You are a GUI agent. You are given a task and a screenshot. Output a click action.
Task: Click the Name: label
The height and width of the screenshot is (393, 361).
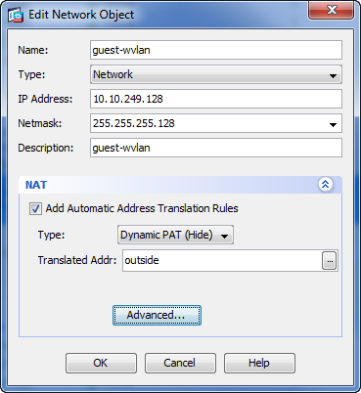[33, 50]
